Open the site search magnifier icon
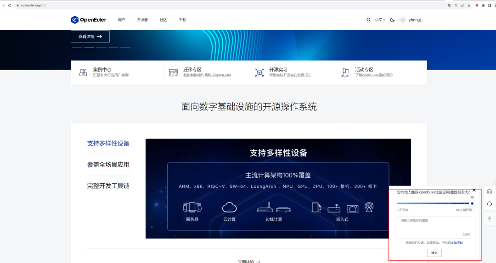The height and width of the screenshot is (263, 496). tap(368, 20)
